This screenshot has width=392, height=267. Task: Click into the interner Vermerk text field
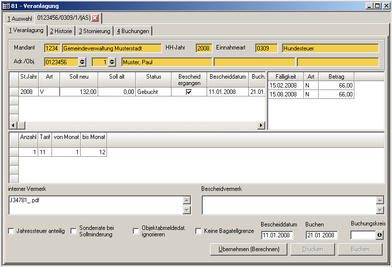[94, 205]
